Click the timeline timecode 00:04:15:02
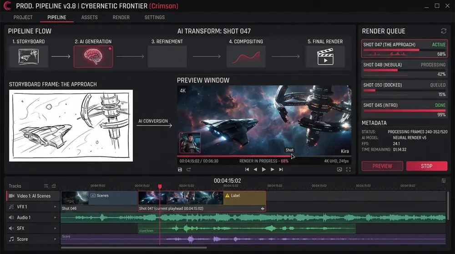 (227, 181)
